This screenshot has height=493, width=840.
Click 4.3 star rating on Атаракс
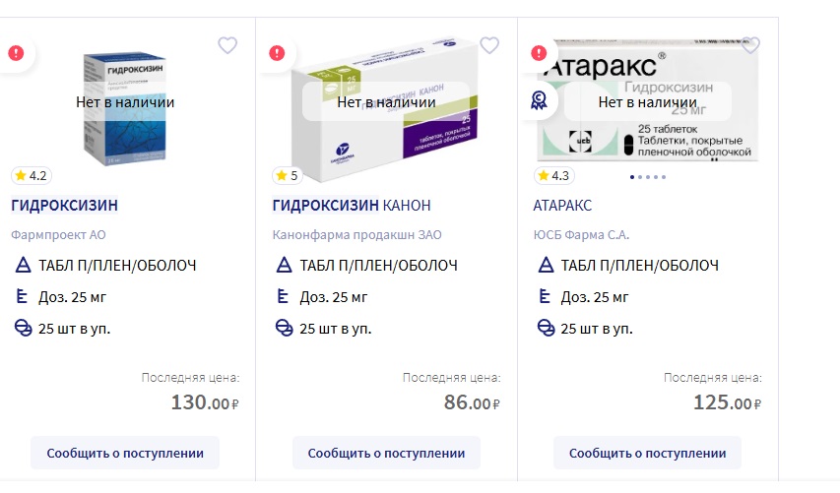click(x=553, y=176)
